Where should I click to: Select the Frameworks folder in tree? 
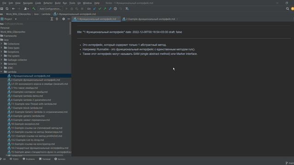10,36
